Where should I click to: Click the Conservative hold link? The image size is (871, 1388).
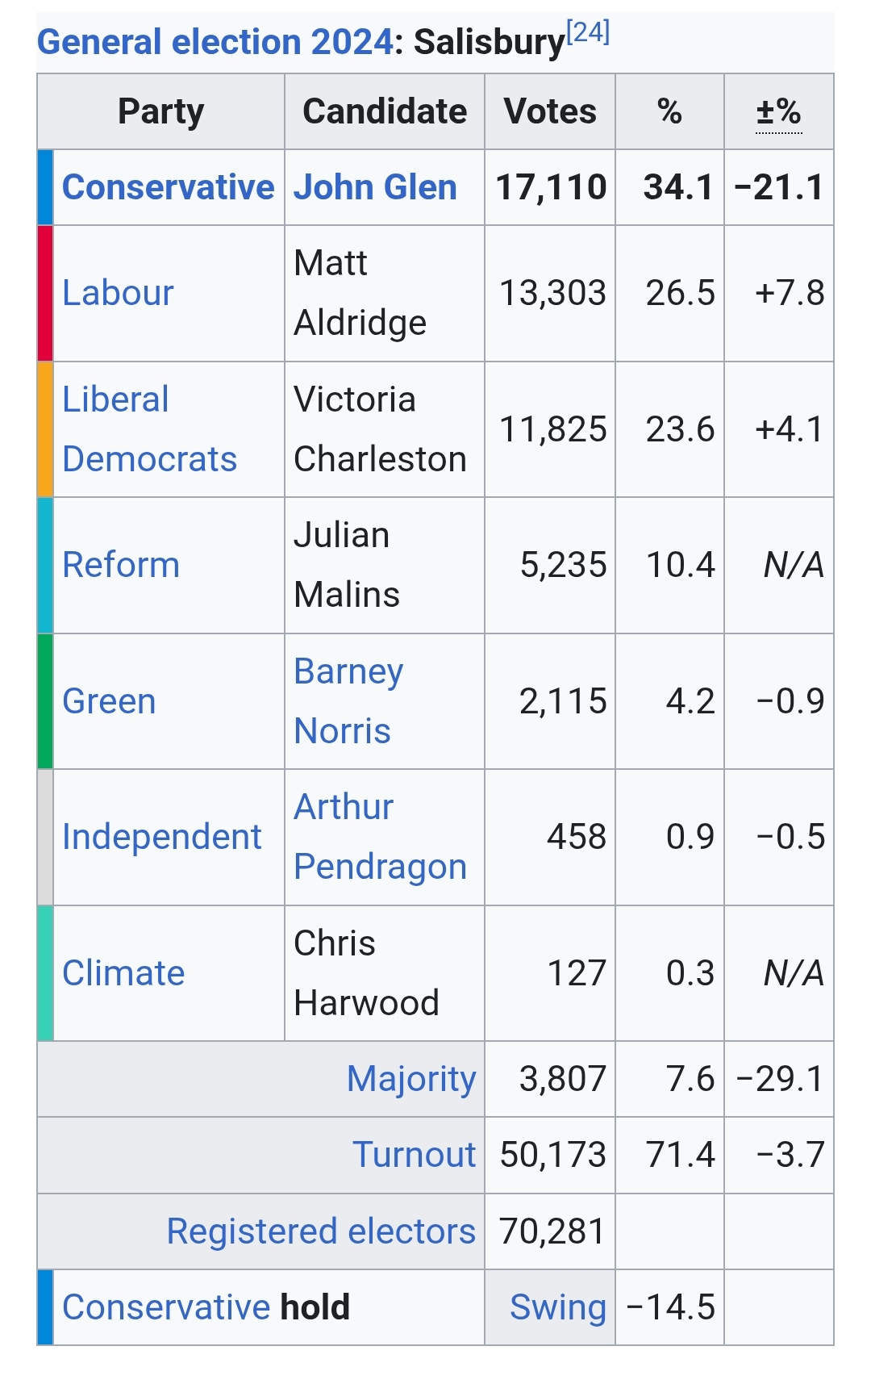point(166,1307)
